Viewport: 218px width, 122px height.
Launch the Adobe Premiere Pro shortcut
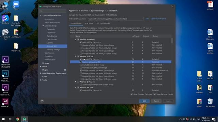click(5, 90)
